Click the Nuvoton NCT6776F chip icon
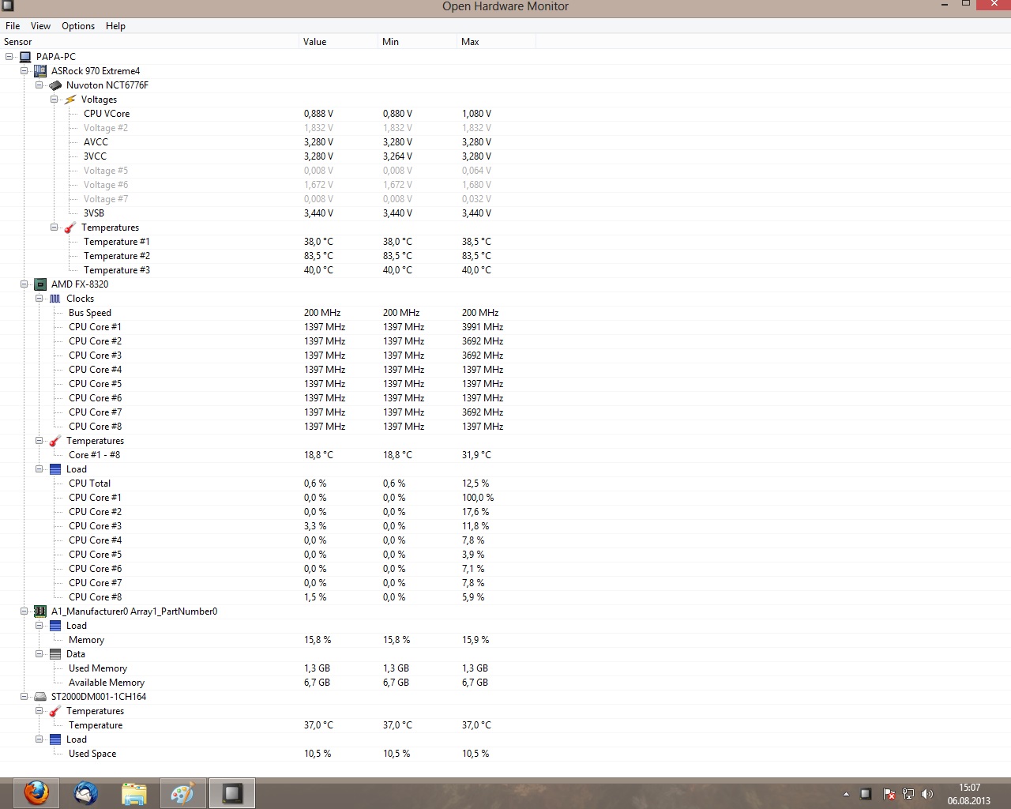This screenshot has height=809, width=1011. pos(55,85)
